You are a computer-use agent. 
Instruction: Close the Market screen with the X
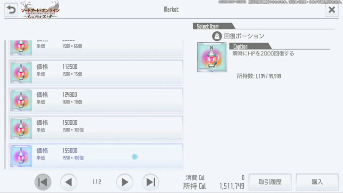331,9
